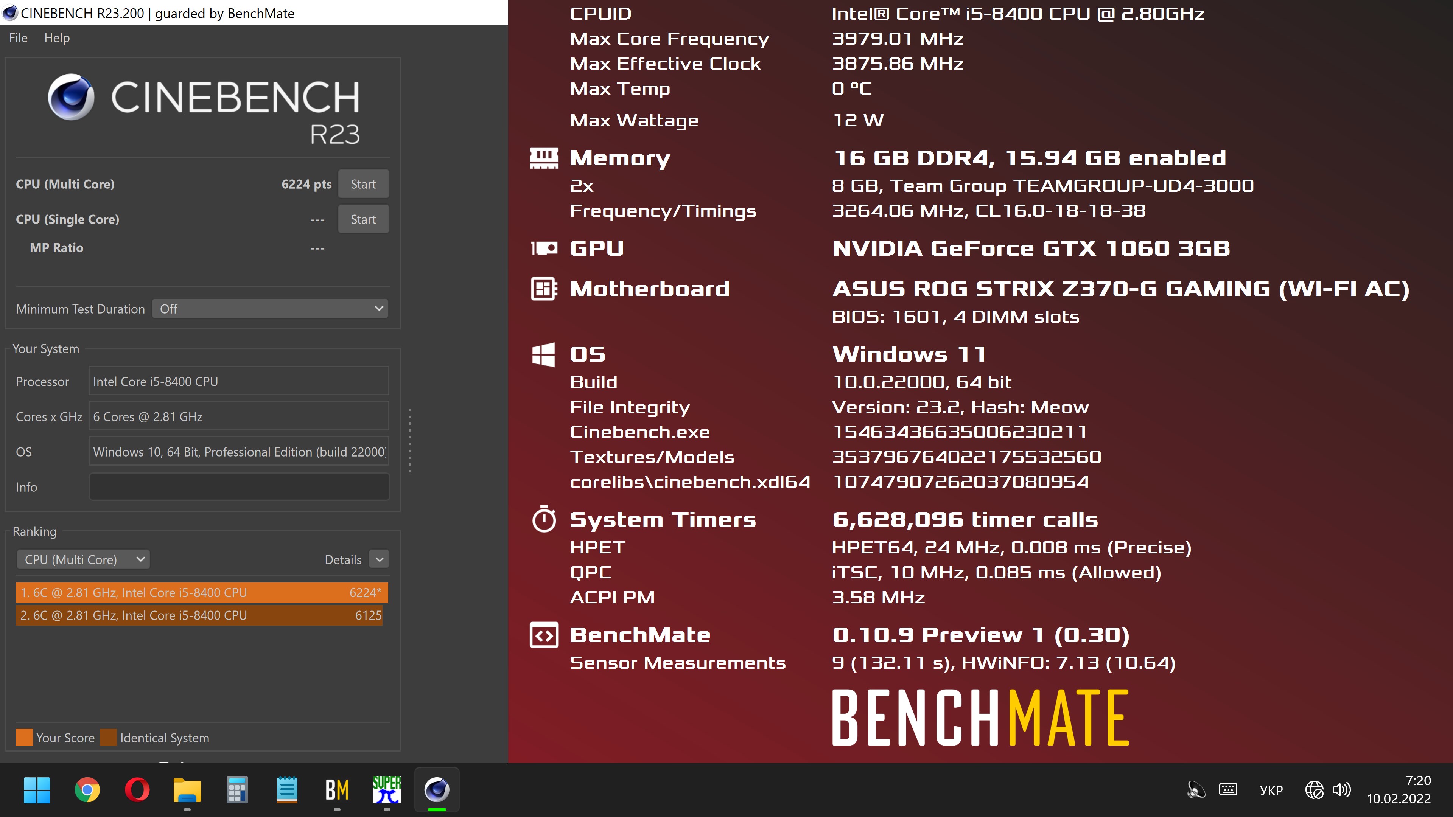The height and width of the screenshot is (817, 1453).
Task: Click the Motherboard icon in BenchMate panel
Action: click(x=544, y=289)
